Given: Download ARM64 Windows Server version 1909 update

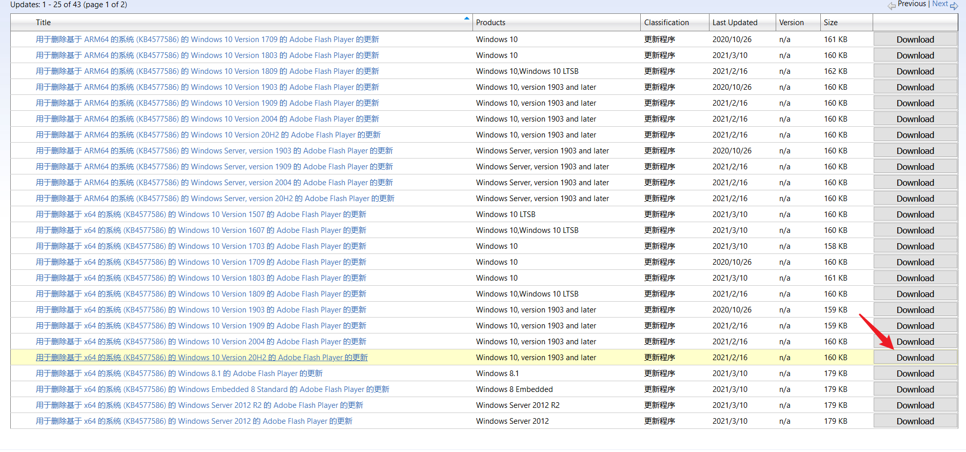Looking at the screenshot, I should click(x=915, y=167).
